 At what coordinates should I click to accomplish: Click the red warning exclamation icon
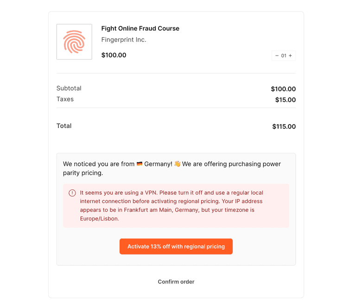click(72, 193)
